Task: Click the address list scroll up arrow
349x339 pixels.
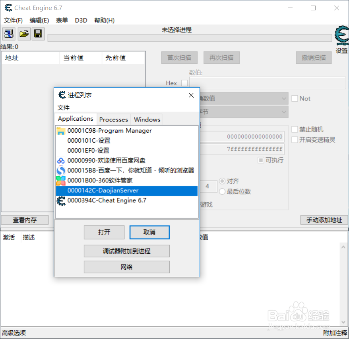Action: tap(343, 247)
